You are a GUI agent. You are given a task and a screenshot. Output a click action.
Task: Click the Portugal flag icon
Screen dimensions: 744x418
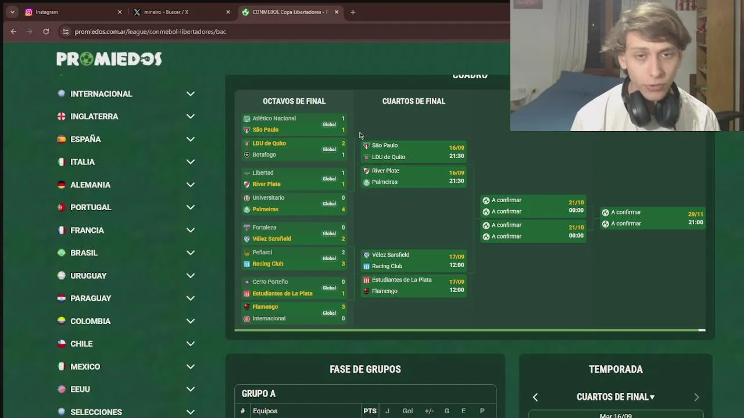tap(61, 207)
